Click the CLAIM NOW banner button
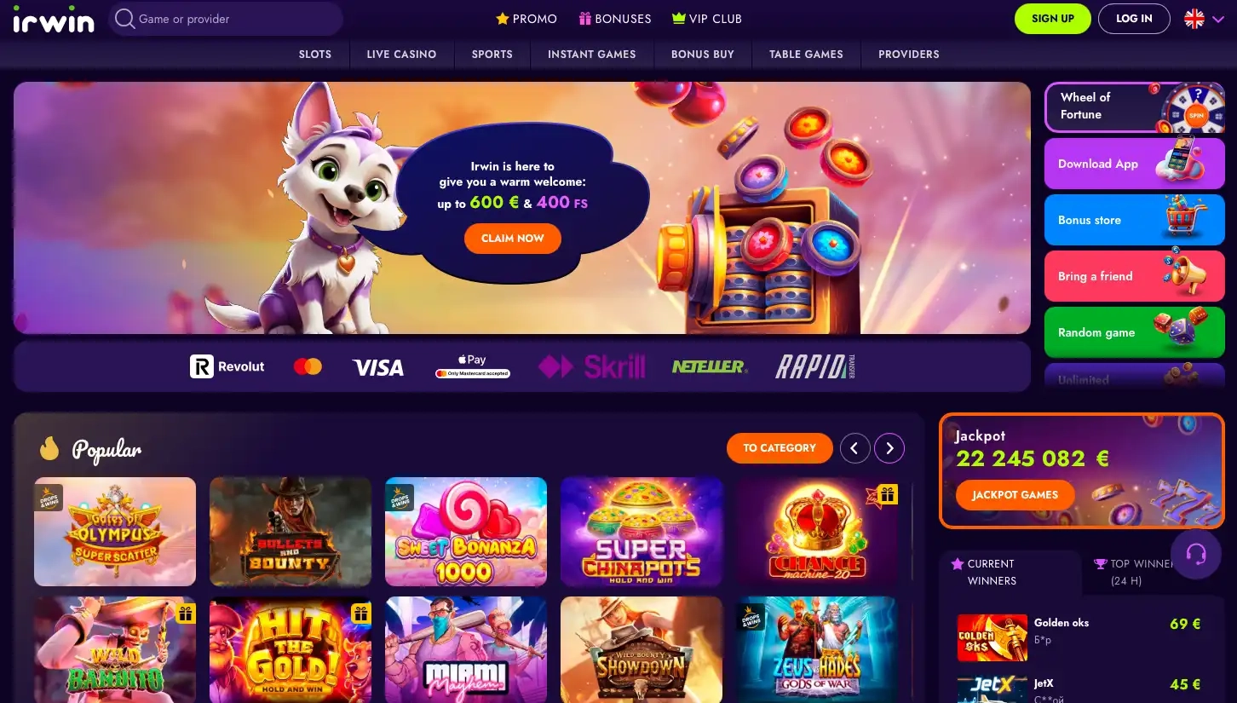1237x703 pixels. click(x=513, y=239)
